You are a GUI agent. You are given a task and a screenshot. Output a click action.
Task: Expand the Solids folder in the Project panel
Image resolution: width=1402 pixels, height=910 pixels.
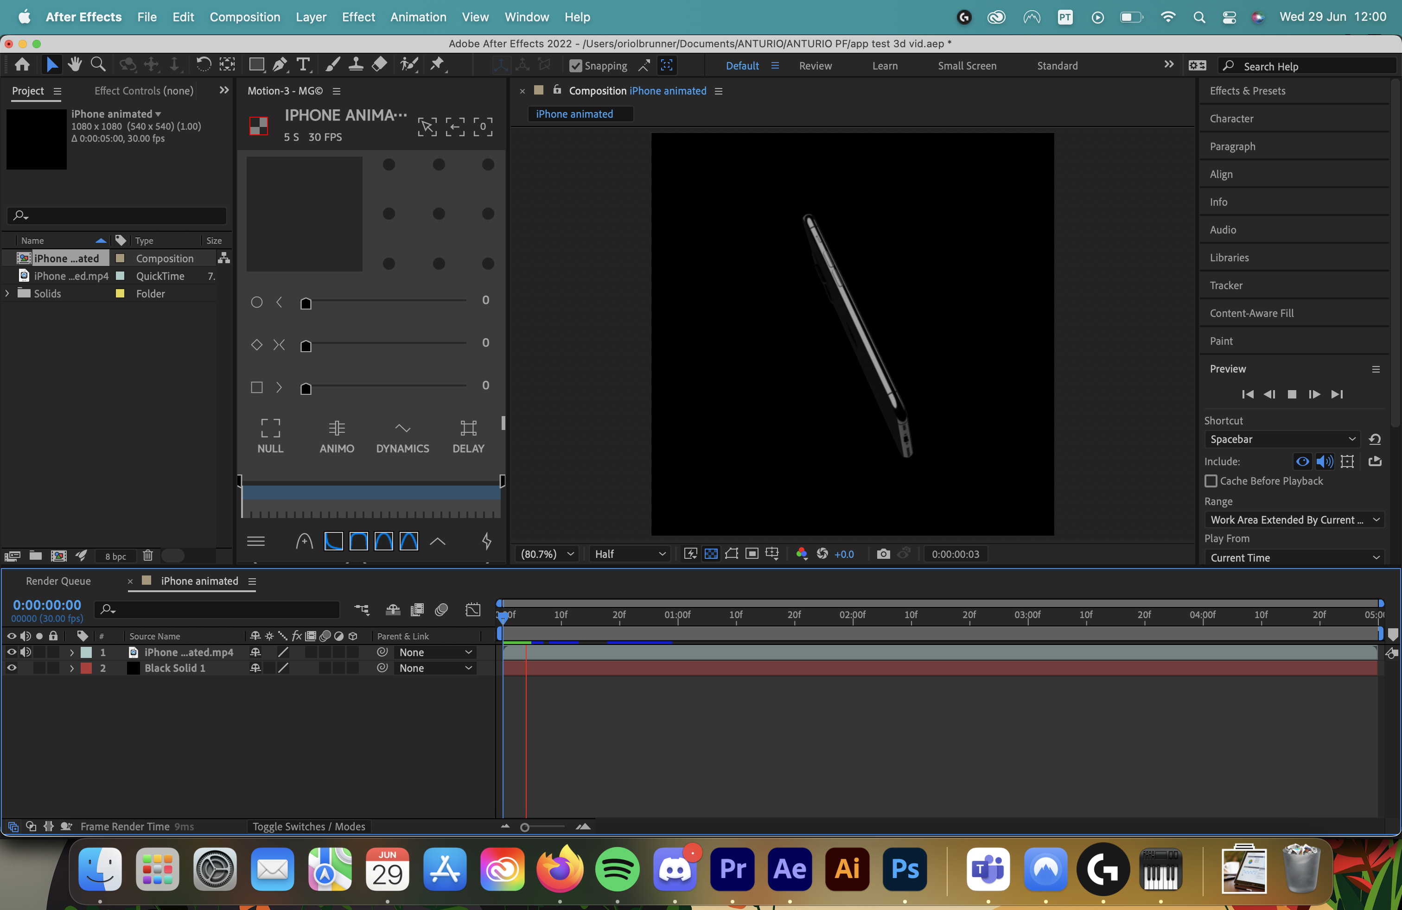tap(6, 293)
